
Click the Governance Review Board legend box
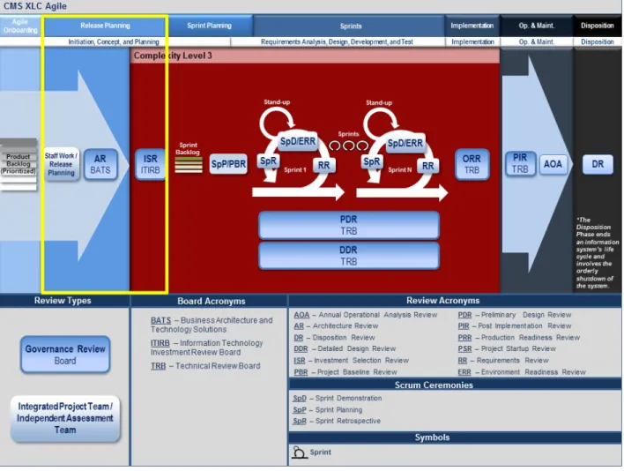[x=65, y=355]
